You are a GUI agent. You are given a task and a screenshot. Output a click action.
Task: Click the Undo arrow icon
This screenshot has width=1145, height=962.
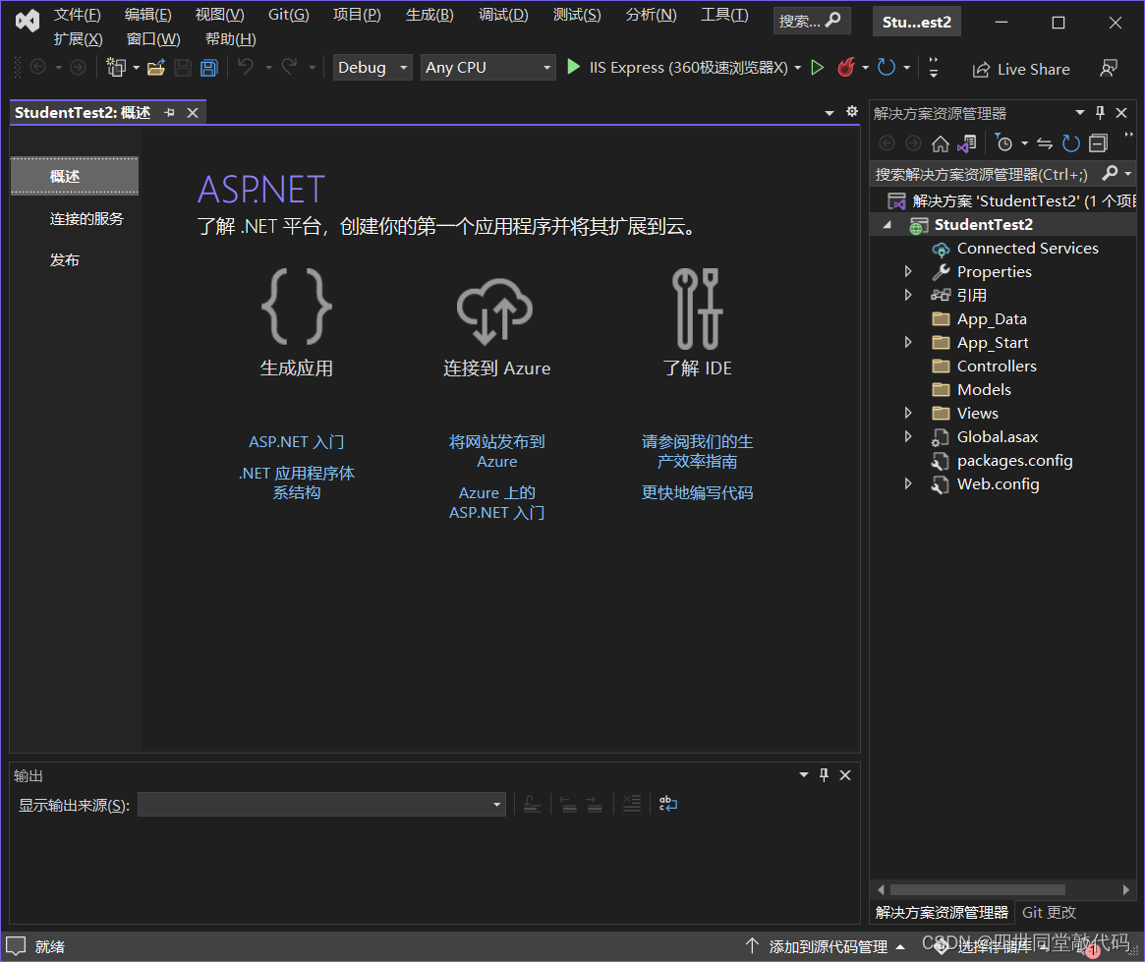246,67
